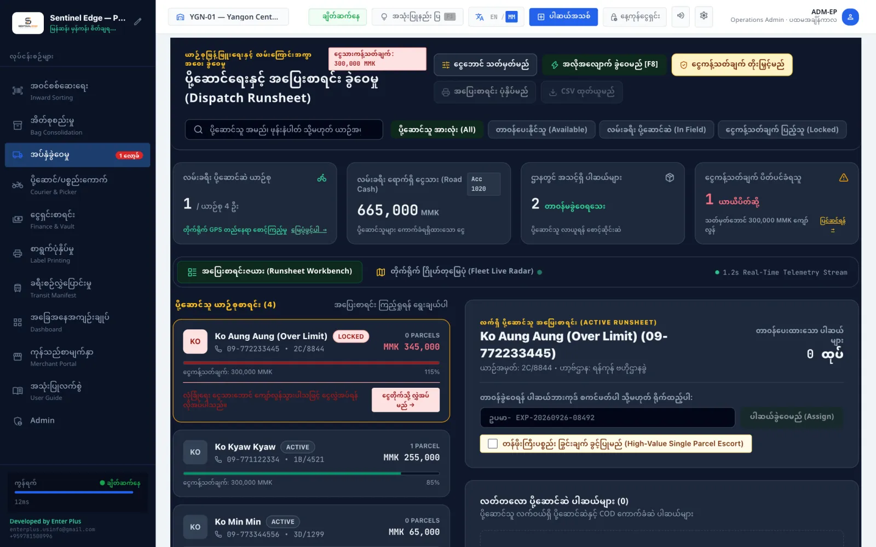Switch the language to MM
Image resolution: width=876 pixels, height=547 pixels.
(511, 17)
